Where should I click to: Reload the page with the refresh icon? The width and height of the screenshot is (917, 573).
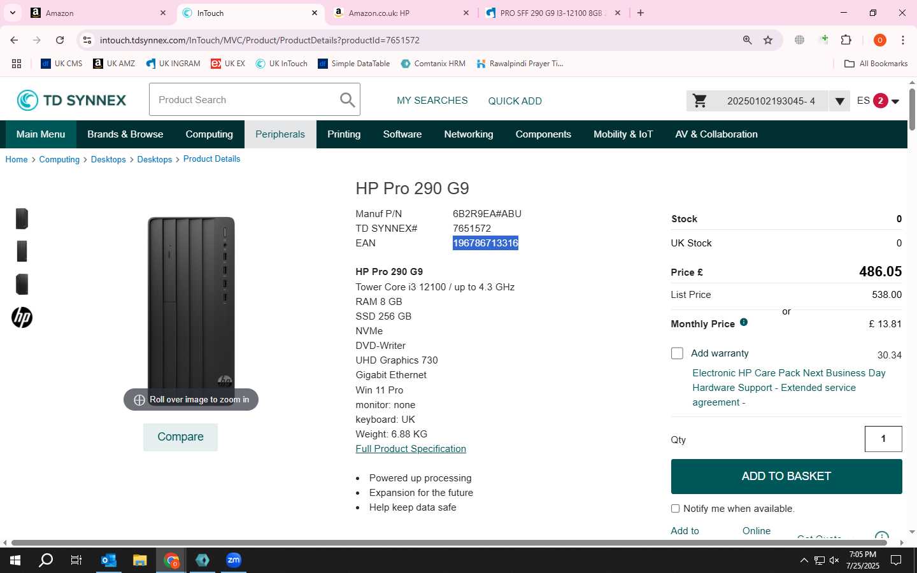coord(60,40)
